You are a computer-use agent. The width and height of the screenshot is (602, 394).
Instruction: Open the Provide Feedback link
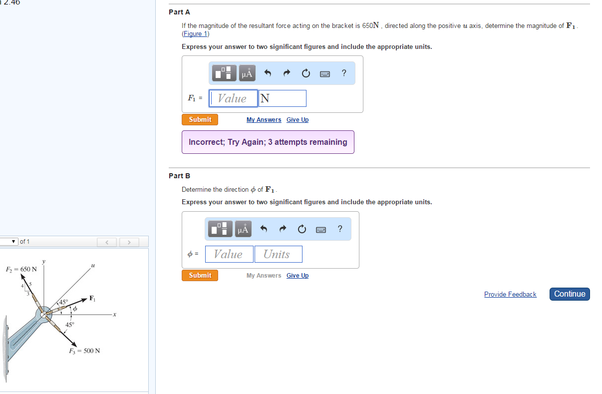pyautogui.click(x=510, y=294)
